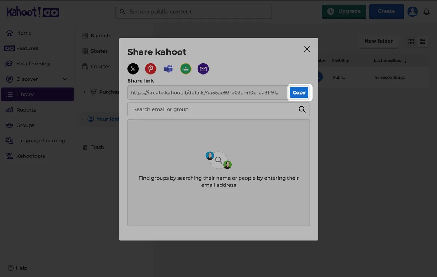Click the Create button
This screenshot has height=277, width=437.
point(386,11)
